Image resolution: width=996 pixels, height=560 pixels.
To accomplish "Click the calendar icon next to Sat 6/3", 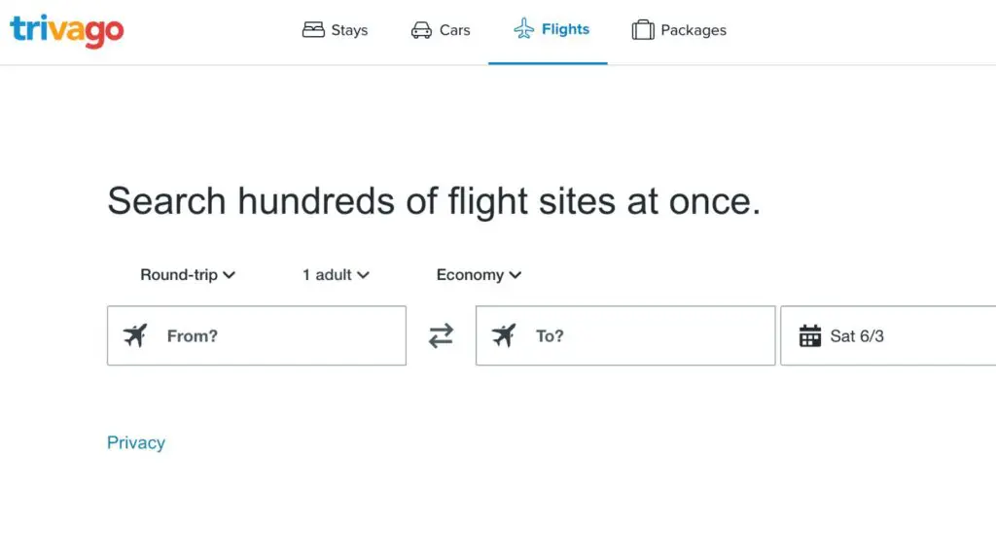I will point(810,335).
